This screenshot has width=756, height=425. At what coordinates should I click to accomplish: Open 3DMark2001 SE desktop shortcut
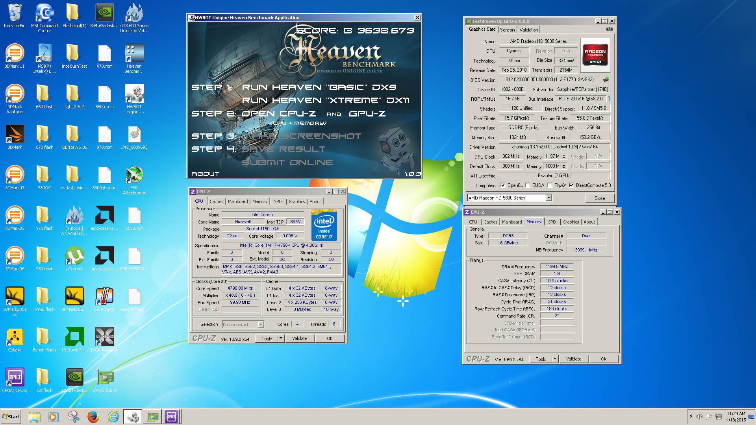point(15,301)
